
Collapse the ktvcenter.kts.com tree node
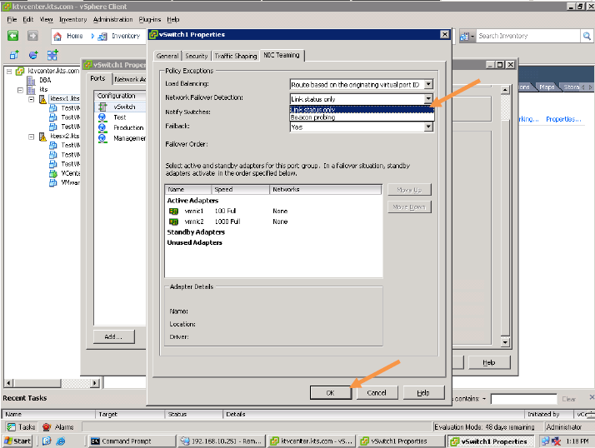9,72
